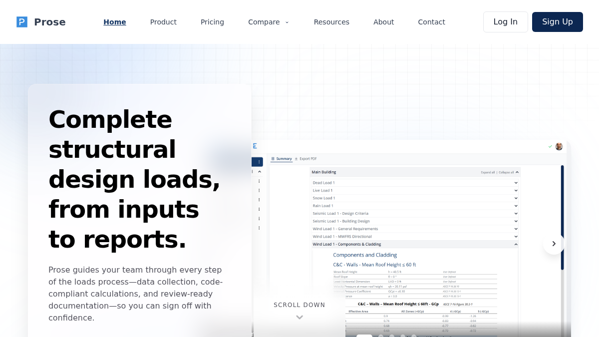Collapse Wind Load 1 - Components & Cladding chevron
599x337 pixels.
coord(516,244)
